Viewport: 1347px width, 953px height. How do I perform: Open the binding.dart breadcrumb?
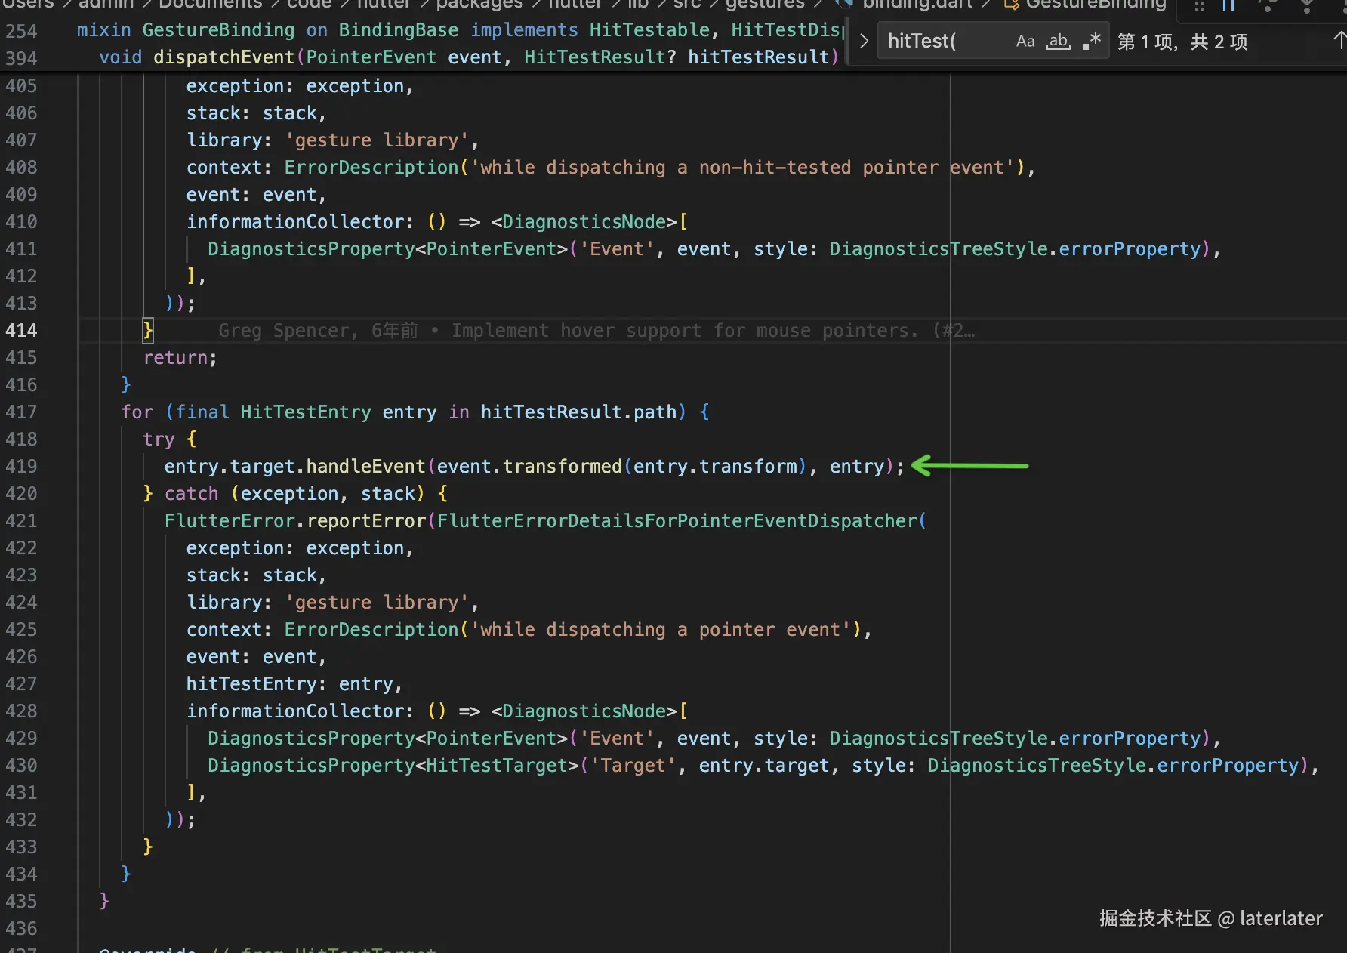click(x=917, y=5)
